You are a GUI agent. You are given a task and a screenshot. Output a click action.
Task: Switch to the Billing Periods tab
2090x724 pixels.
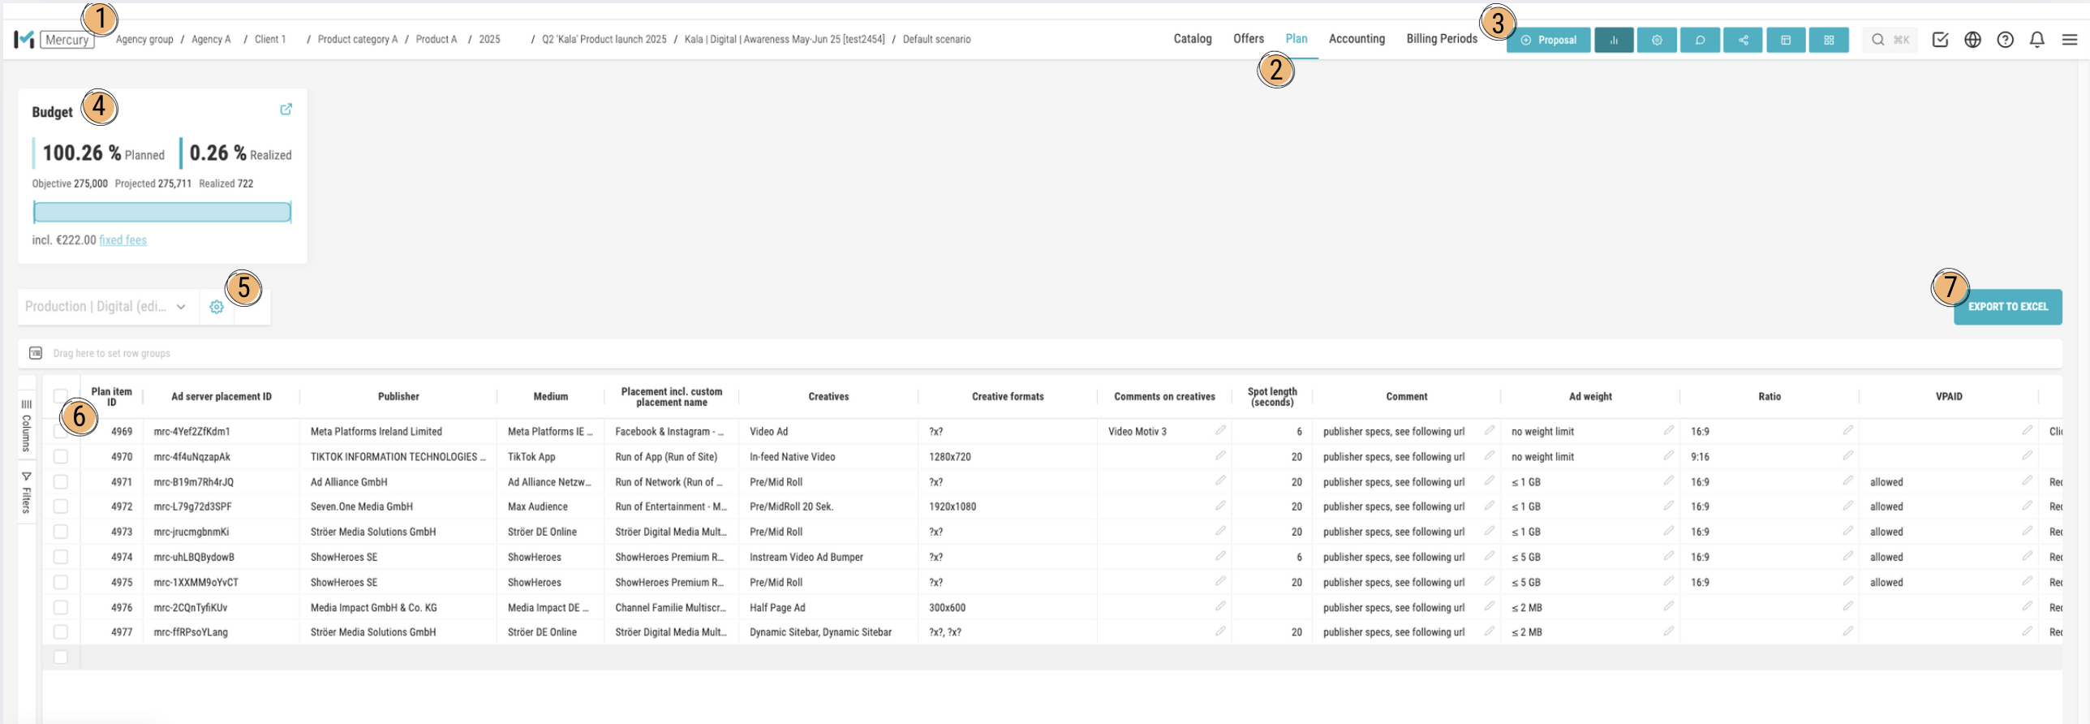(x=1441, y=39)
